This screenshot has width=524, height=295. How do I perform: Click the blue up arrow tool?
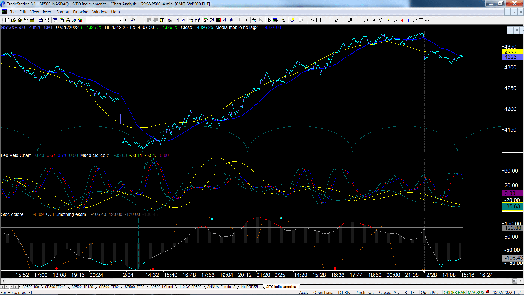click(x=409, y=20)
